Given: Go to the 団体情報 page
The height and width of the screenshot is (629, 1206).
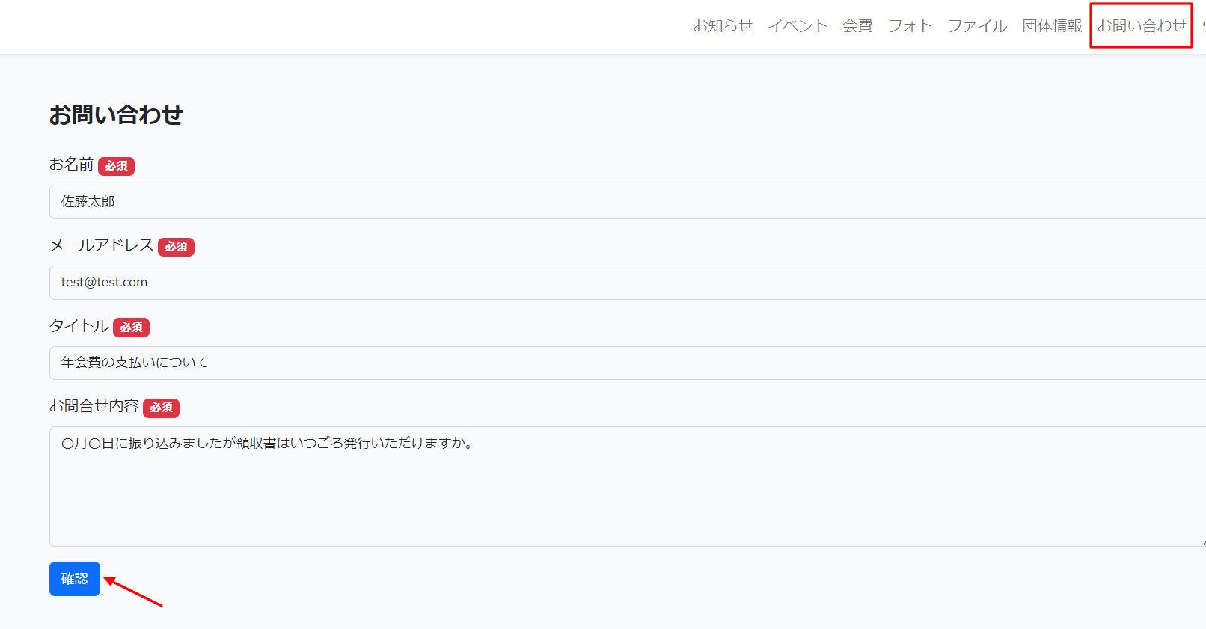Looking at the screenshot, I should tap(1052, 26).
